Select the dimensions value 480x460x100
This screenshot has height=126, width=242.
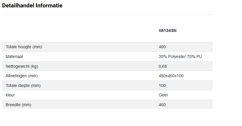[171, 76]
